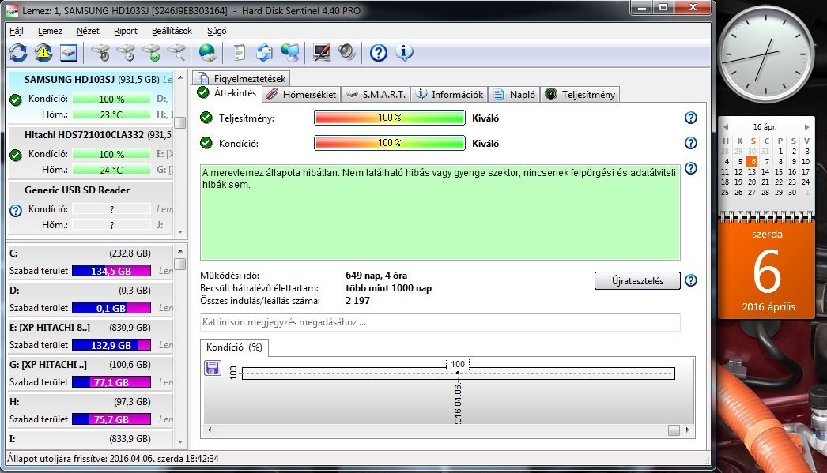
Task: Click the report document toolbar icon
Action: pyautogui.click(x=239, y=53)
